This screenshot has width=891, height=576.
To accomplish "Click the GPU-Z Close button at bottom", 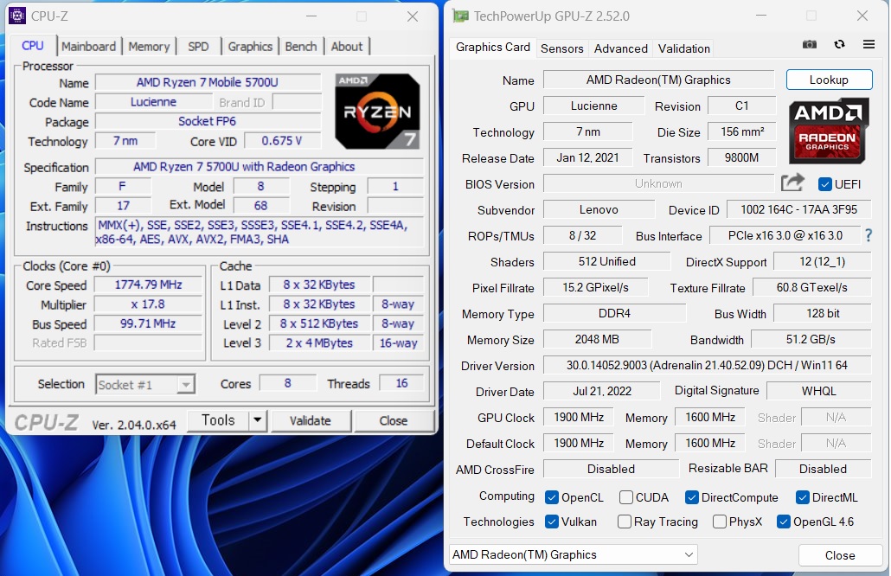I will tap(840, 555).
